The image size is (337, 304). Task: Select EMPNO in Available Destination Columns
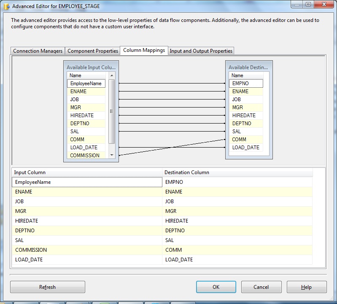(x=246, y=83)
